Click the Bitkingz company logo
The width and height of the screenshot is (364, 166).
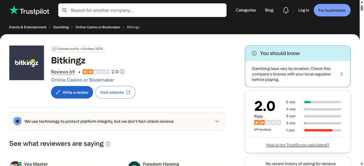pos(27,63)
